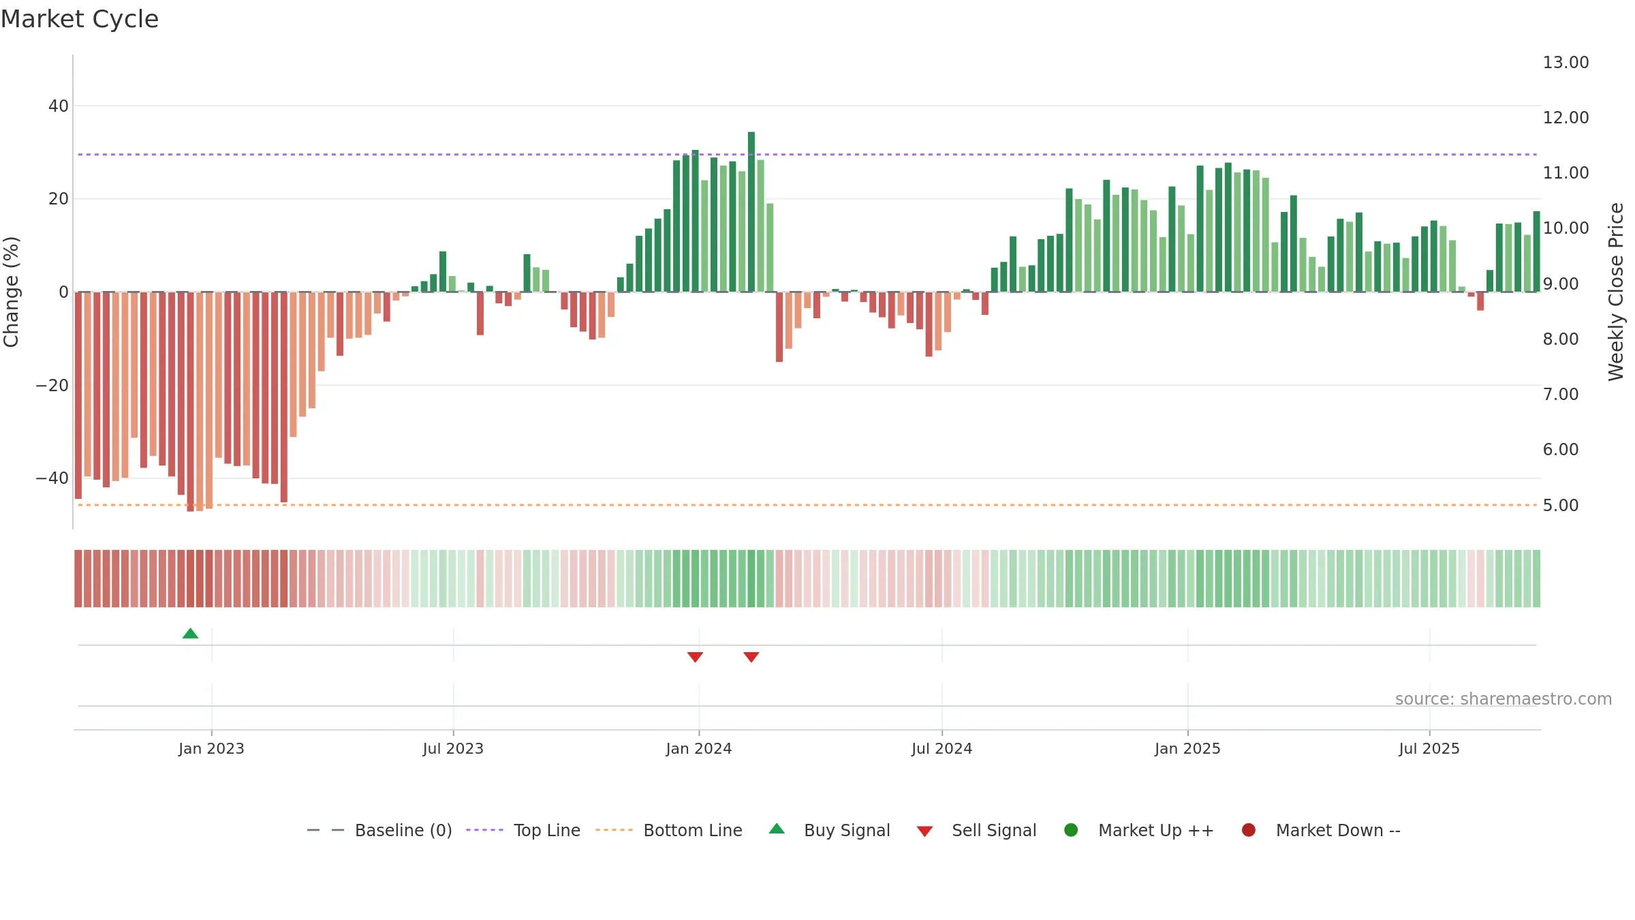Toggle the Sell Signal legend entry

pyautogui.click(x=976, y=830)
